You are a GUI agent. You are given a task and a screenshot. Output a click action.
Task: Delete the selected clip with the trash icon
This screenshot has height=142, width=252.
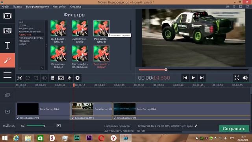(53, 78)
